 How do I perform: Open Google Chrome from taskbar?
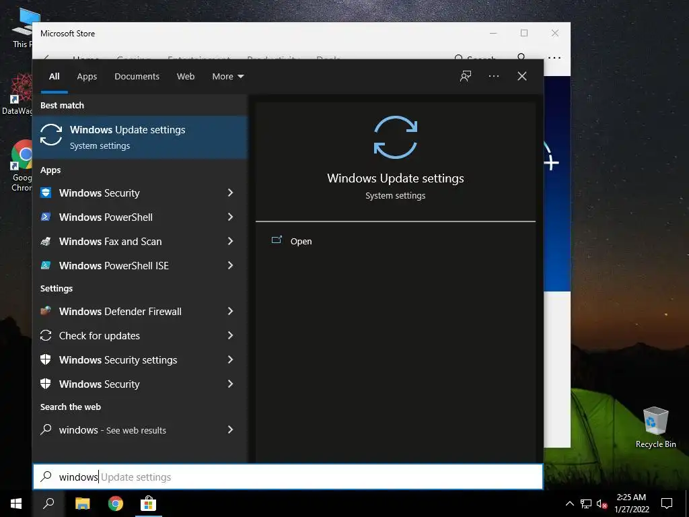[116, 504]
